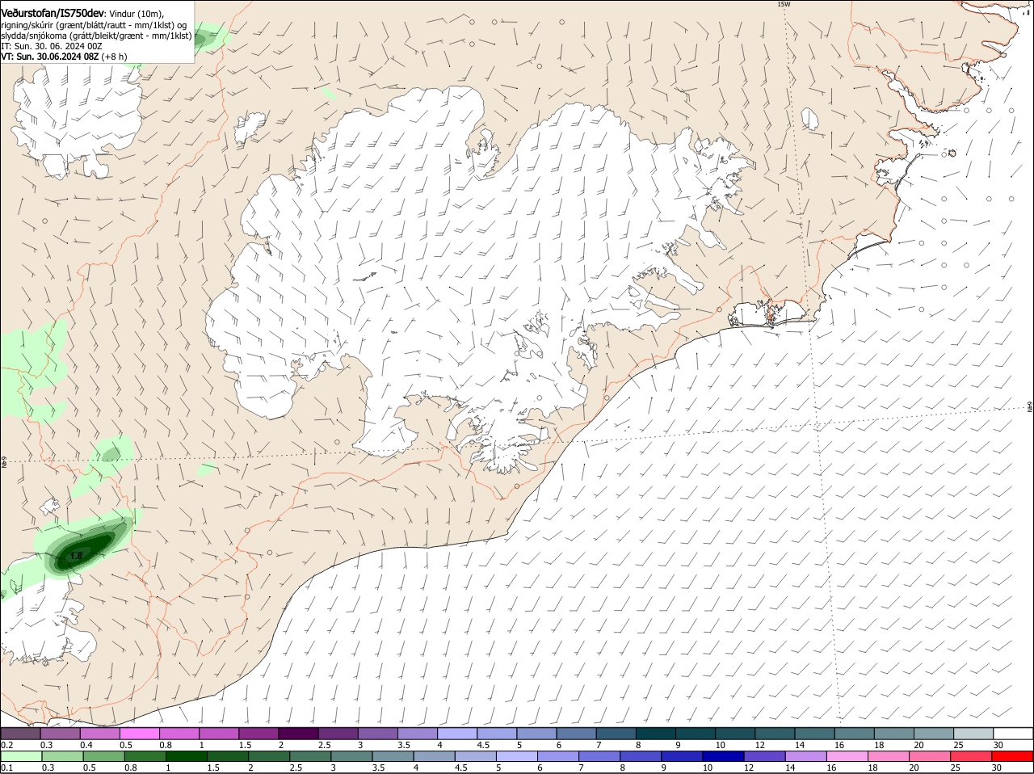Click the top-row scale value 3.5
Screen dimensions: 1034x774
pos(403,745)
